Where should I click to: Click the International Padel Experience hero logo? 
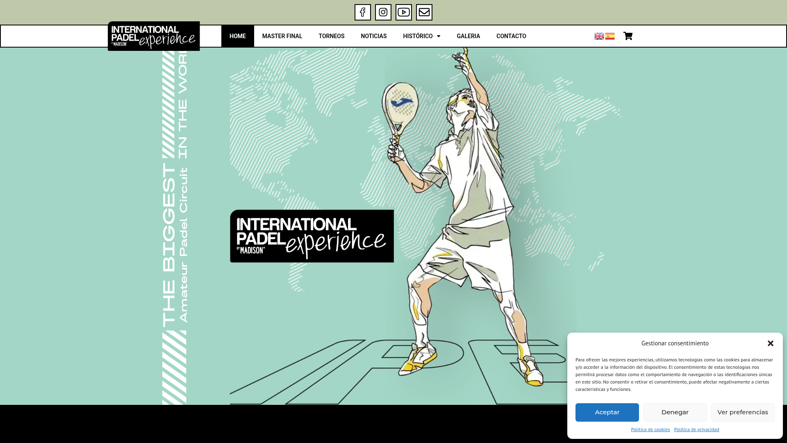point(312,236)
